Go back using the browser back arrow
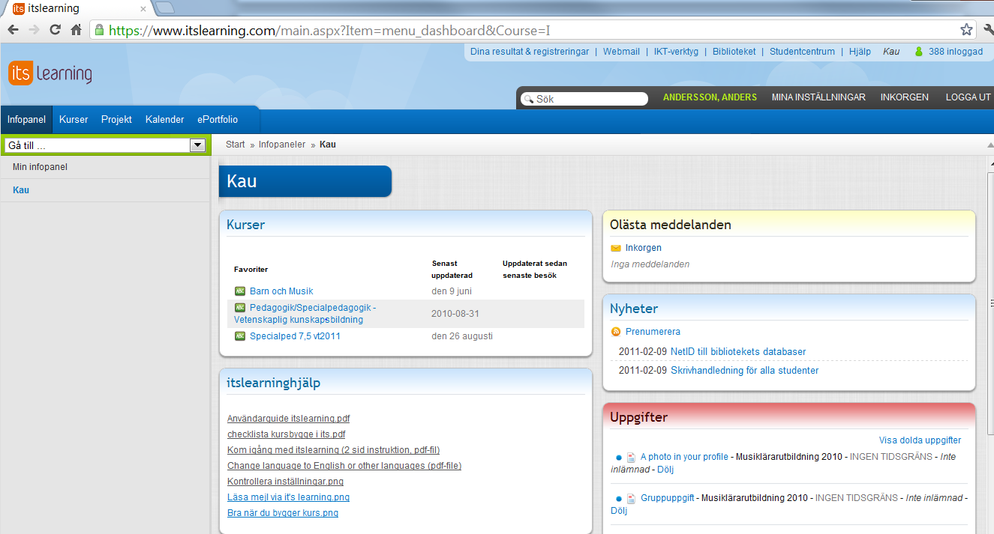The width and height of the screenshot is (994, 534). tap(13, 30)
